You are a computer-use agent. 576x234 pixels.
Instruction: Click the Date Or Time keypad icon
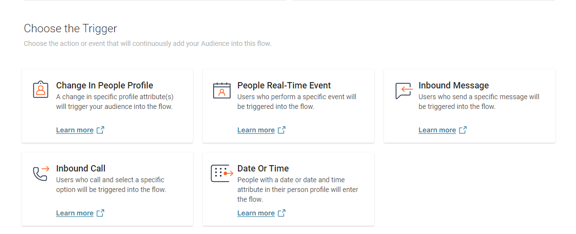click(222, 173)
